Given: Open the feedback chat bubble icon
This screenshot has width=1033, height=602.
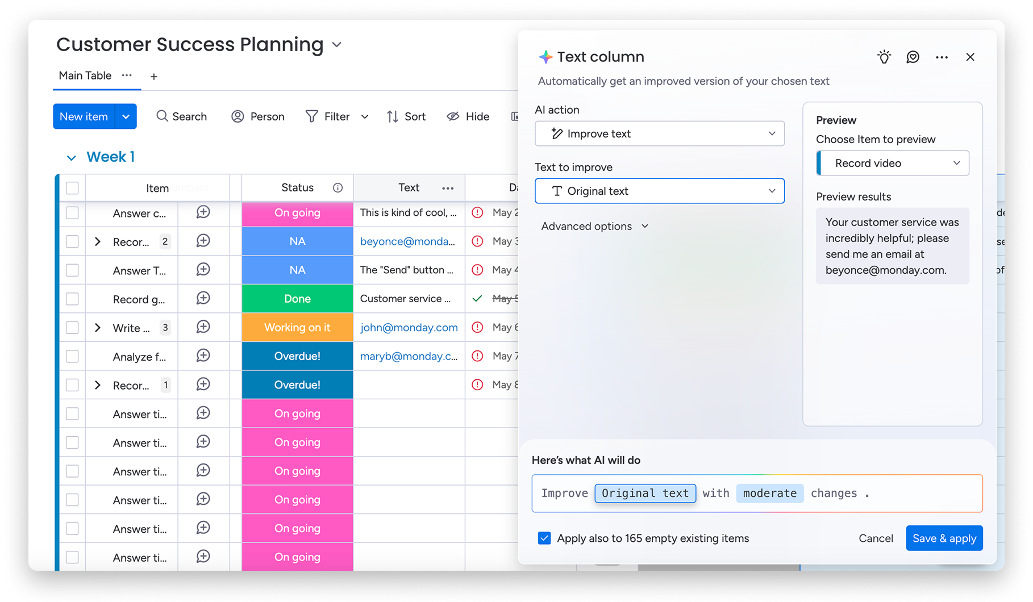Looking at the screenshot, I should (913, 57).
